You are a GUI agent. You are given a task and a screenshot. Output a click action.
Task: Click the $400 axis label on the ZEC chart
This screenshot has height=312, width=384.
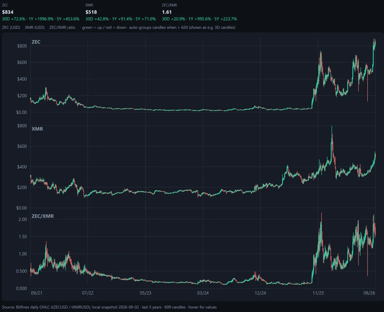coord(22,79)
